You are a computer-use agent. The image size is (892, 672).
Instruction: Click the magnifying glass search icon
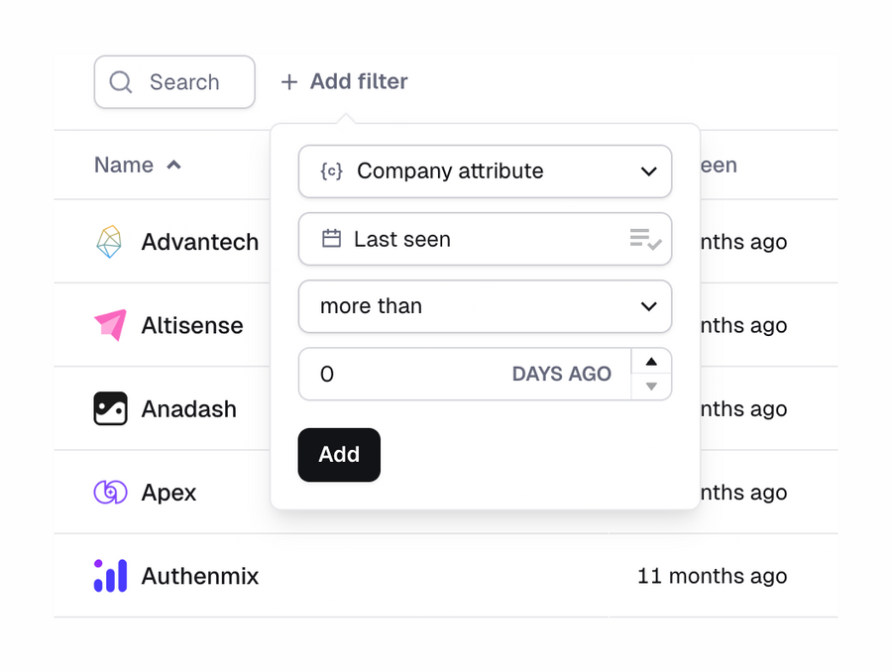click(120, 82)
